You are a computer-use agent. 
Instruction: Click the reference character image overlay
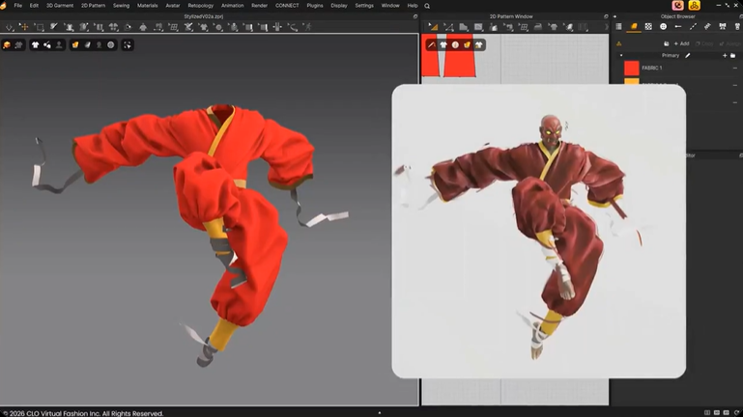(x=539, y=231)
